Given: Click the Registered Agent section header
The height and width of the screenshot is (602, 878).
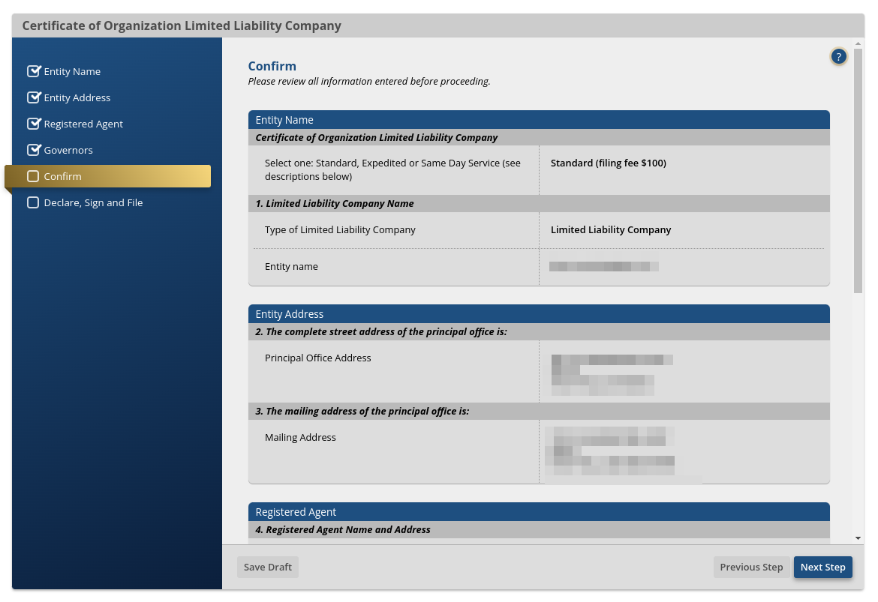Looking at the screenshot, I should pyautogui.click(x=539, y=512).
